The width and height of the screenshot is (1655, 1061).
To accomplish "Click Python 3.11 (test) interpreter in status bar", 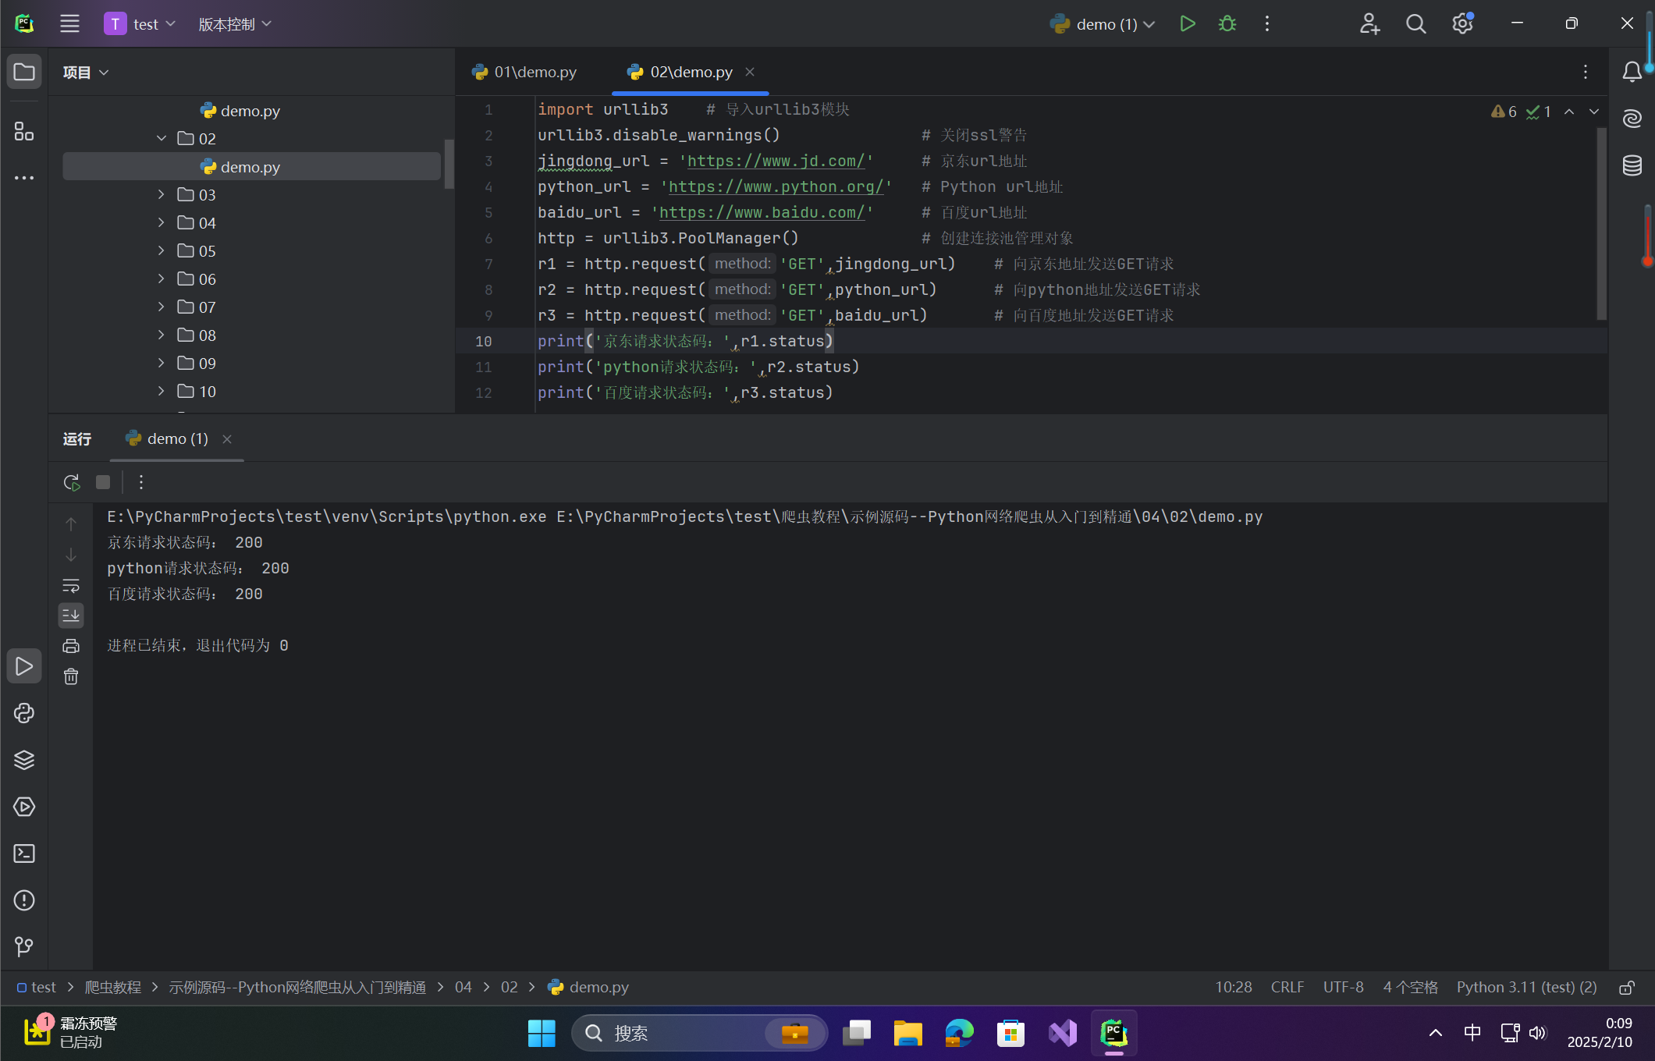I will click(1526, 988).
